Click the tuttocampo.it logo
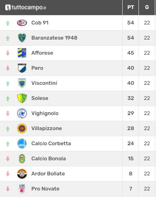 click(26, 7)
